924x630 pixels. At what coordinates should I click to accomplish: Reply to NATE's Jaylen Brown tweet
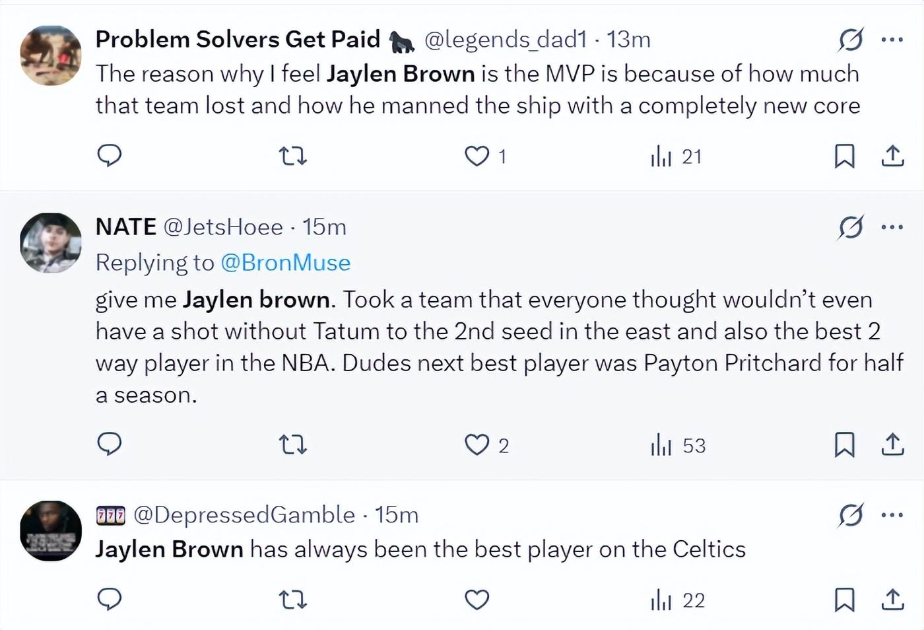pyautogui.click(x=110, y=444)
